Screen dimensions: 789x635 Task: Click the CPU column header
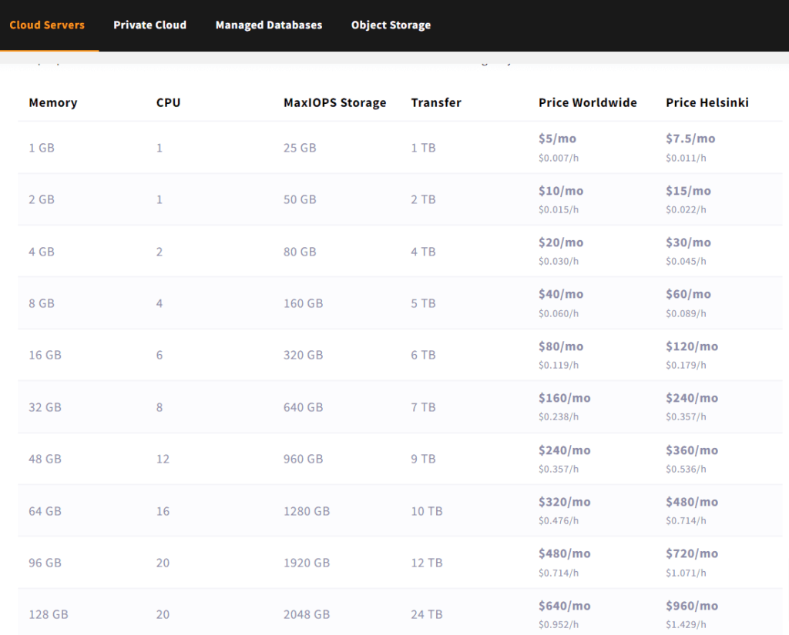[168, 102]
